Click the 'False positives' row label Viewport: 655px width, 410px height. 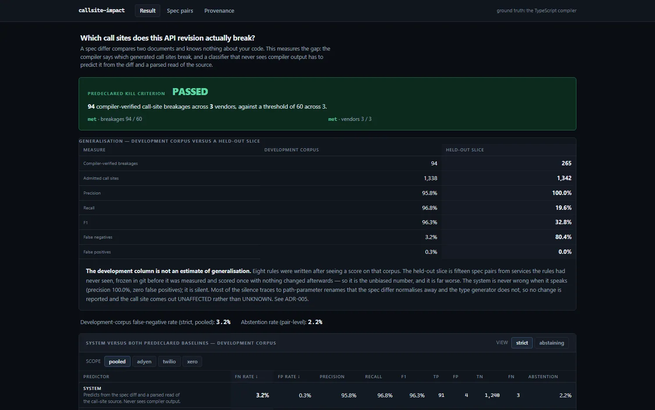[97, 252]
